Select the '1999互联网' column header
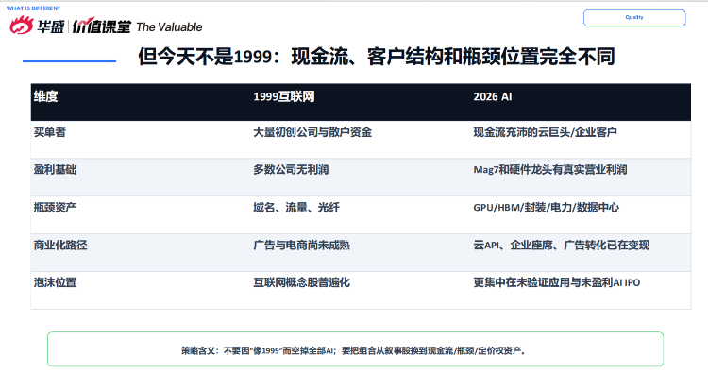The image size is (708, 374). pyautogui.click(x=283, y=96)
